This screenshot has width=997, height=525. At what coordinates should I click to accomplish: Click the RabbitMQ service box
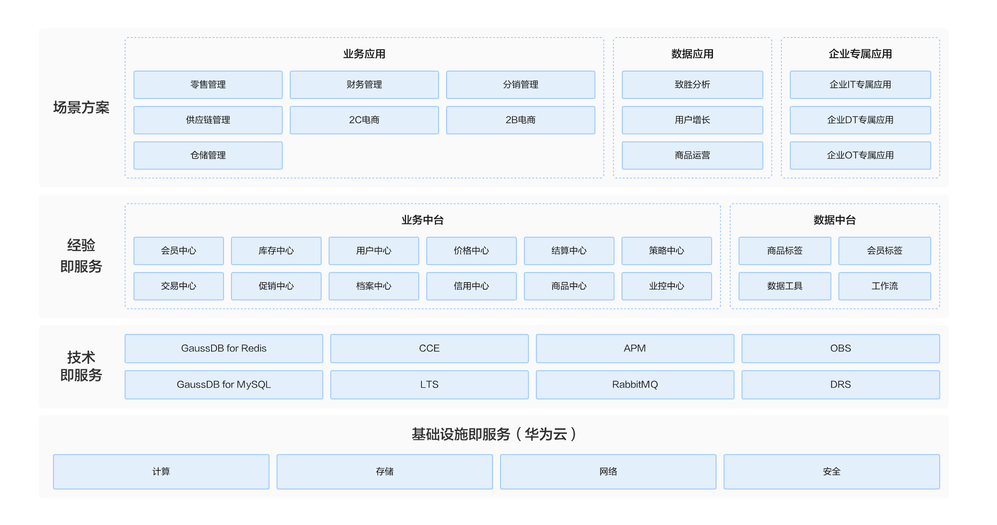click(x=635, y=385)
